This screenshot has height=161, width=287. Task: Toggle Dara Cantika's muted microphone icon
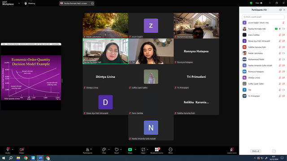pos(280,35)
